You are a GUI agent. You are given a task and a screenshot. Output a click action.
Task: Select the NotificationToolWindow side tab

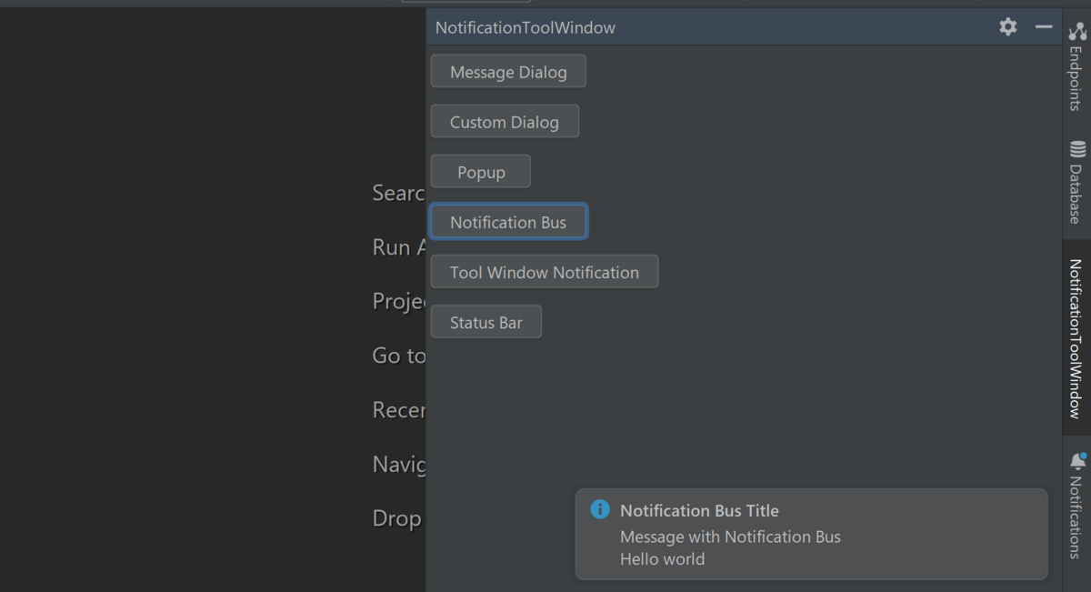[x=1076, y=338]
